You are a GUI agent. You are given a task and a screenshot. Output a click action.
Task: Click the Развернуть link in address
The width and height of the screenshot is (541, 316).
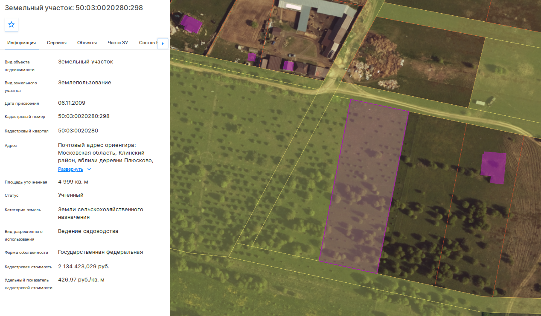pyautogui.click(x=70, y=169)
